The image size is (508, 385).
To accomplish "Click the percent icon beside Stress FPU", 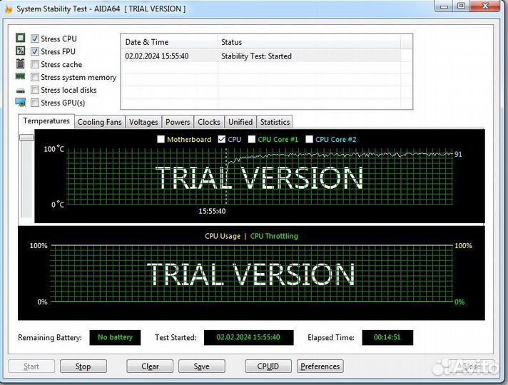I will [x=21, y=51].
